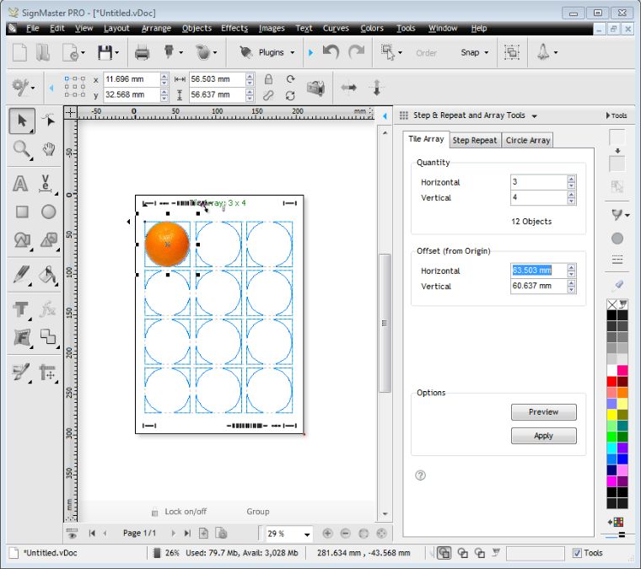Viewport: 641px width, 569px height.
Task: Click the Apply button
Action: click(543, 436)
